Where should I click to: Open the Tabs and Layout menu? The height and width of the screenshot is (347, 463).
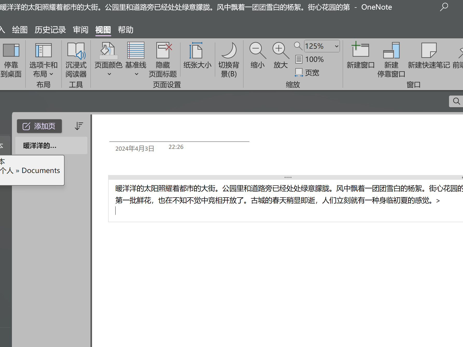43,60
